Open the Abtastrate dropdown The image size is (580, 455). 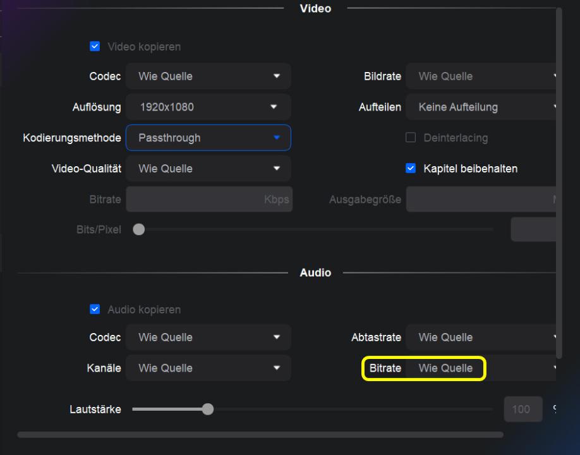tap(481, 337)
